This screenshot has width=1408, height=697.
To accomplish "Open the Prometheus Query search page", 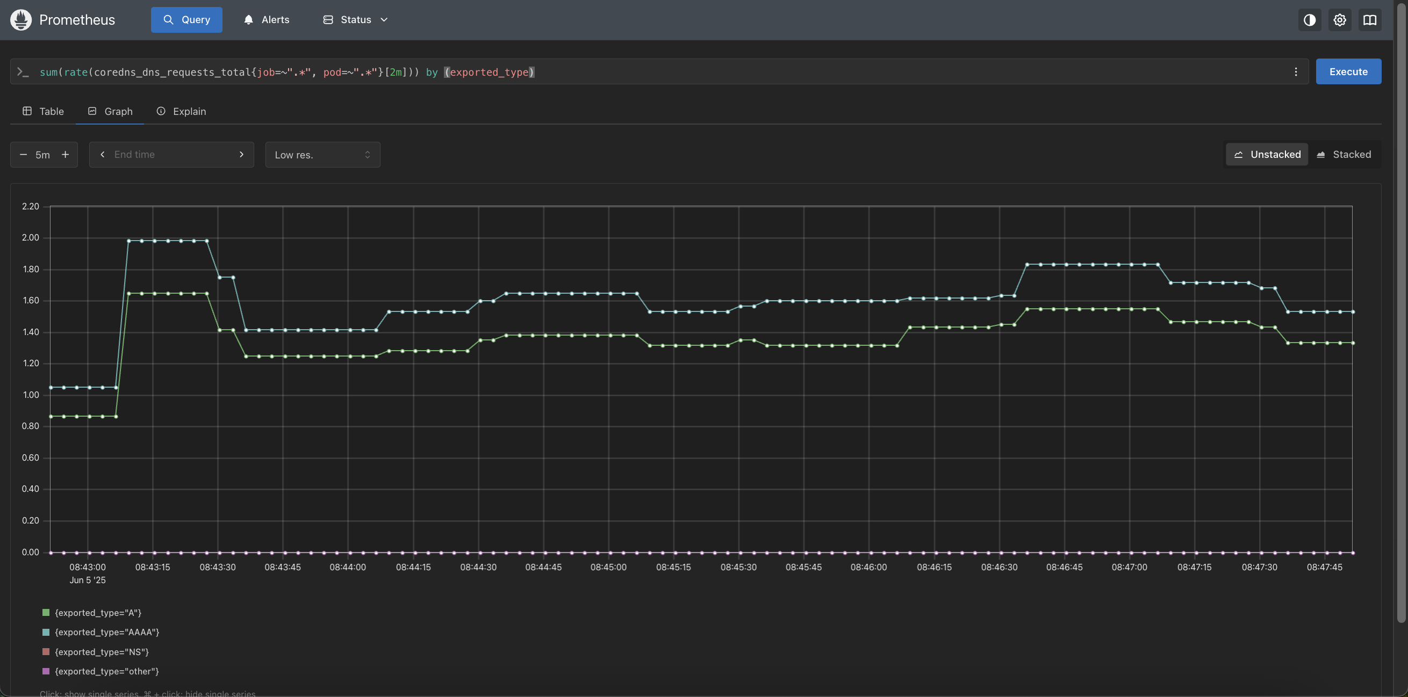I will [x=186, y=20].
